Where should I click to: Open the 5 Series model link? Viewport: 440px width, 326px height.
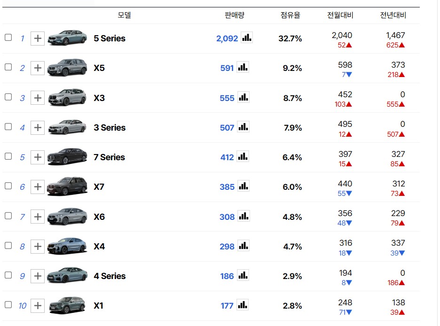click(110, 39)
